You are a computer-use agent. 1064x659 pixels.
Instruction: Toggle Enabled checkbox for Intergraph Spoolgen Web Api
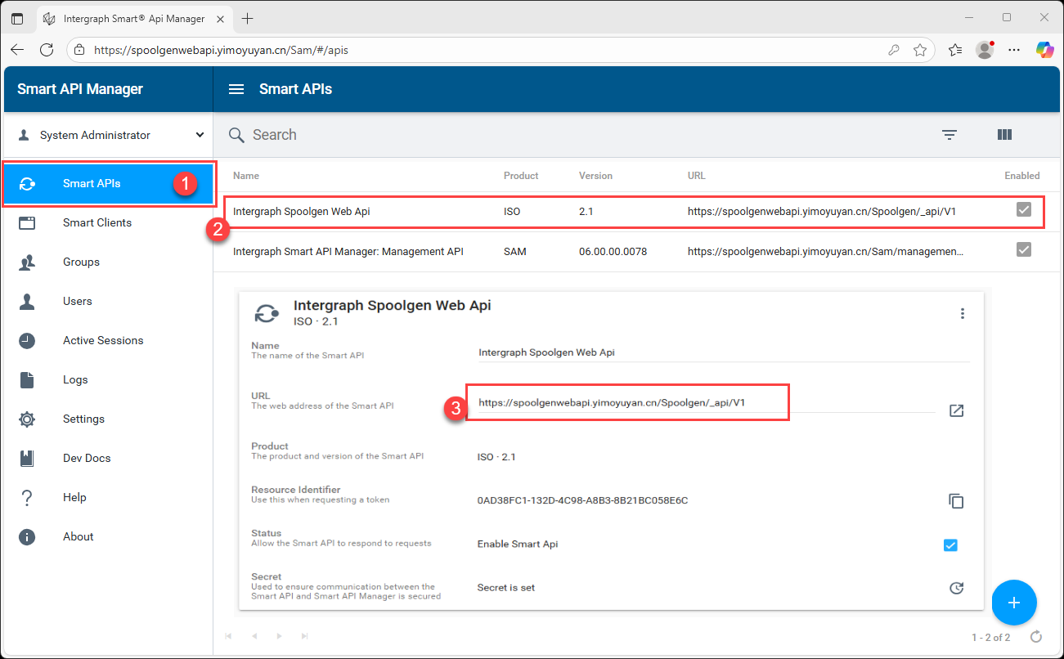[x=1023, y=210]
